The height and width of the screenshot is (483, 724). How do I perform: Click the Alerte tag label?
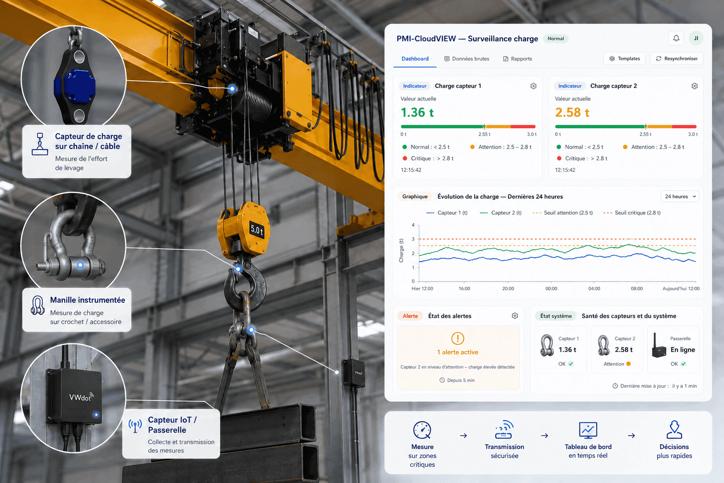[x=410, y=316]
